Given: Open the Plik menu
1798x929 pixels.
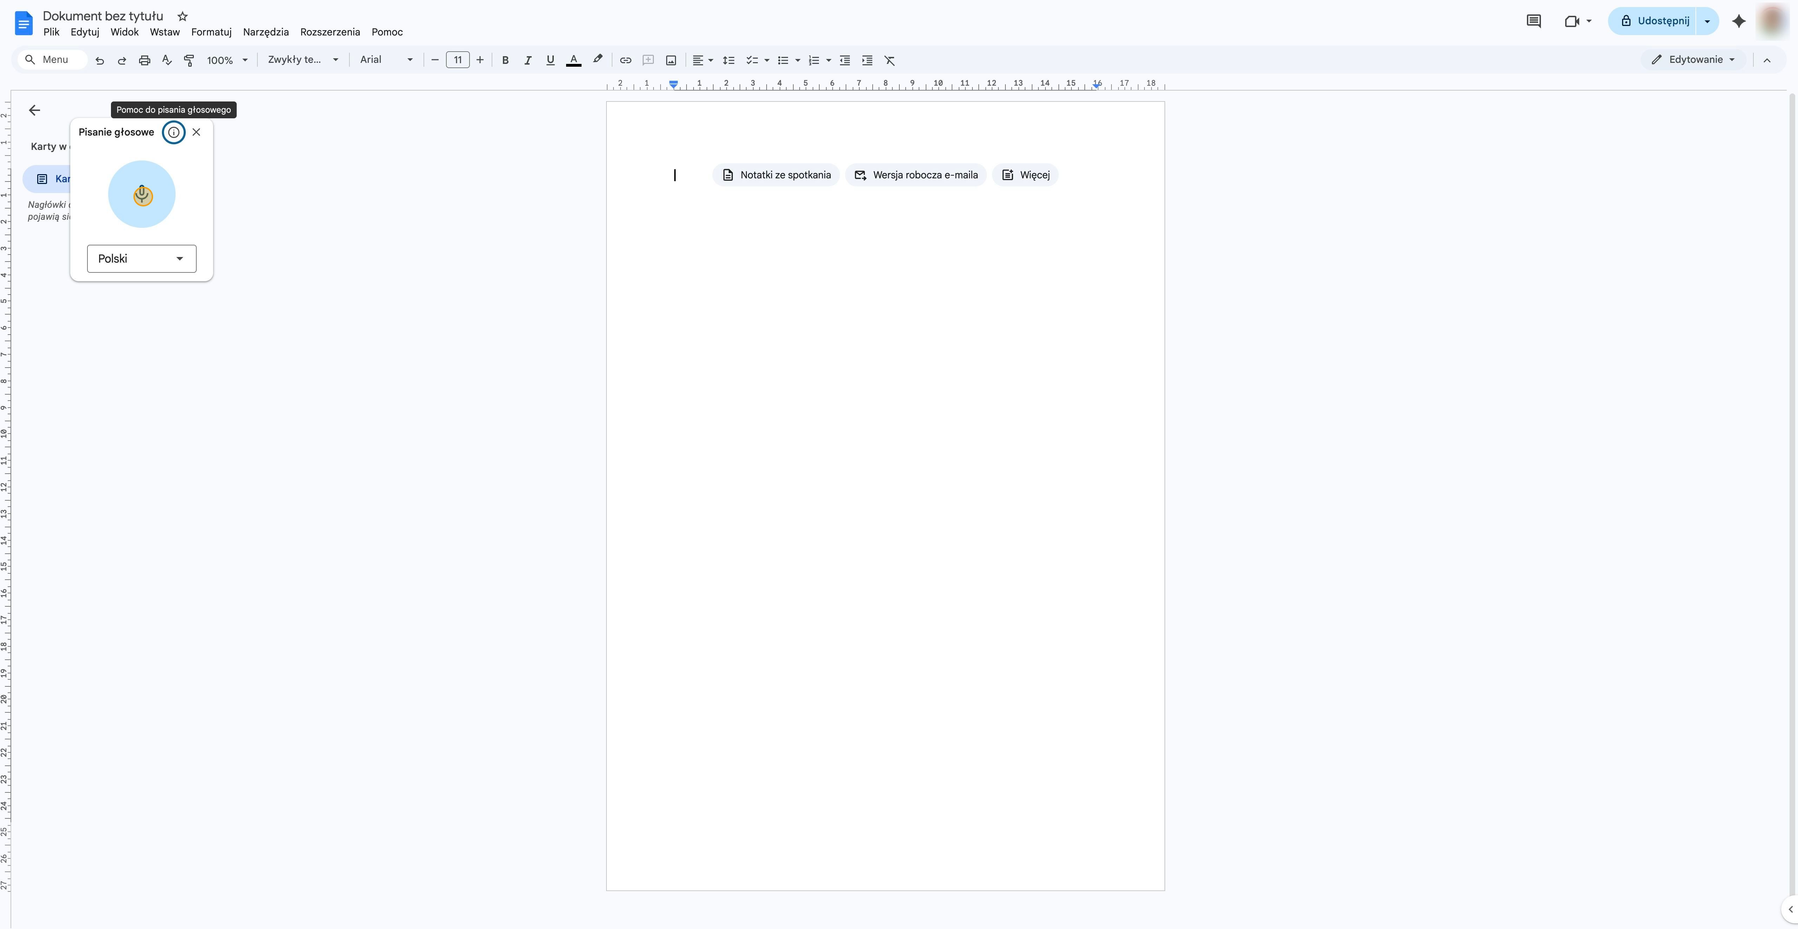Looking at the screenshot, I should click(51, 32).
